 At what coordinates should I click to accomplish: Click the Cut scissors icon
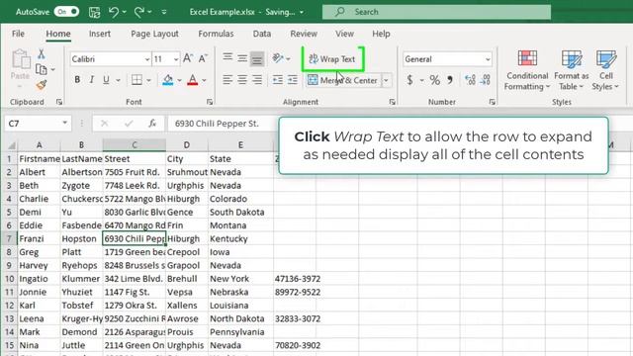tap(42, 54)
